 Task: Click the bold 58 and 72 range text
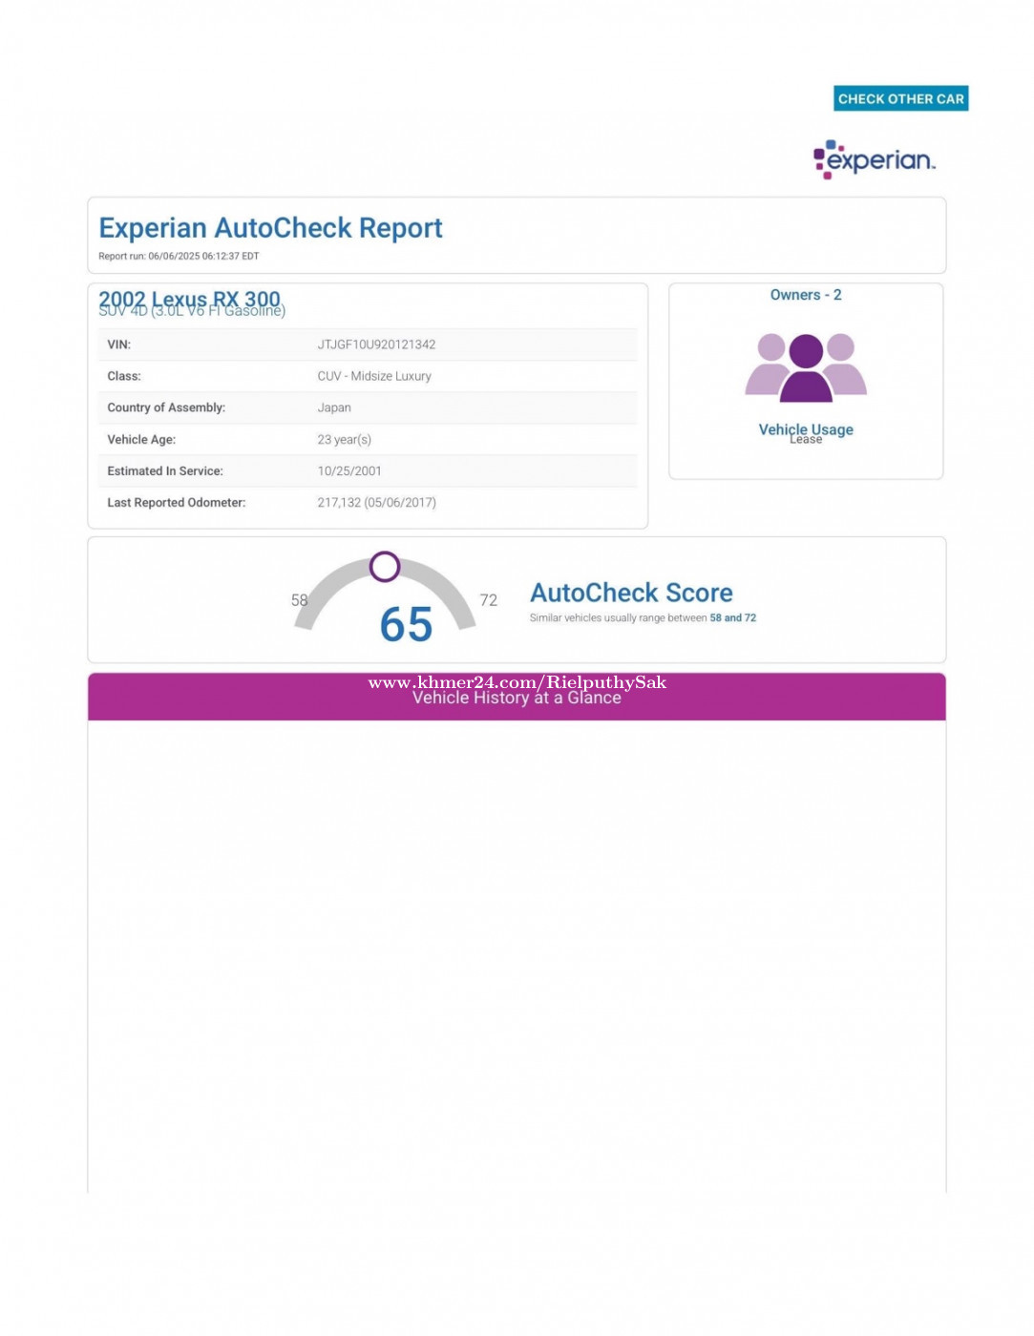click(732, 618)
